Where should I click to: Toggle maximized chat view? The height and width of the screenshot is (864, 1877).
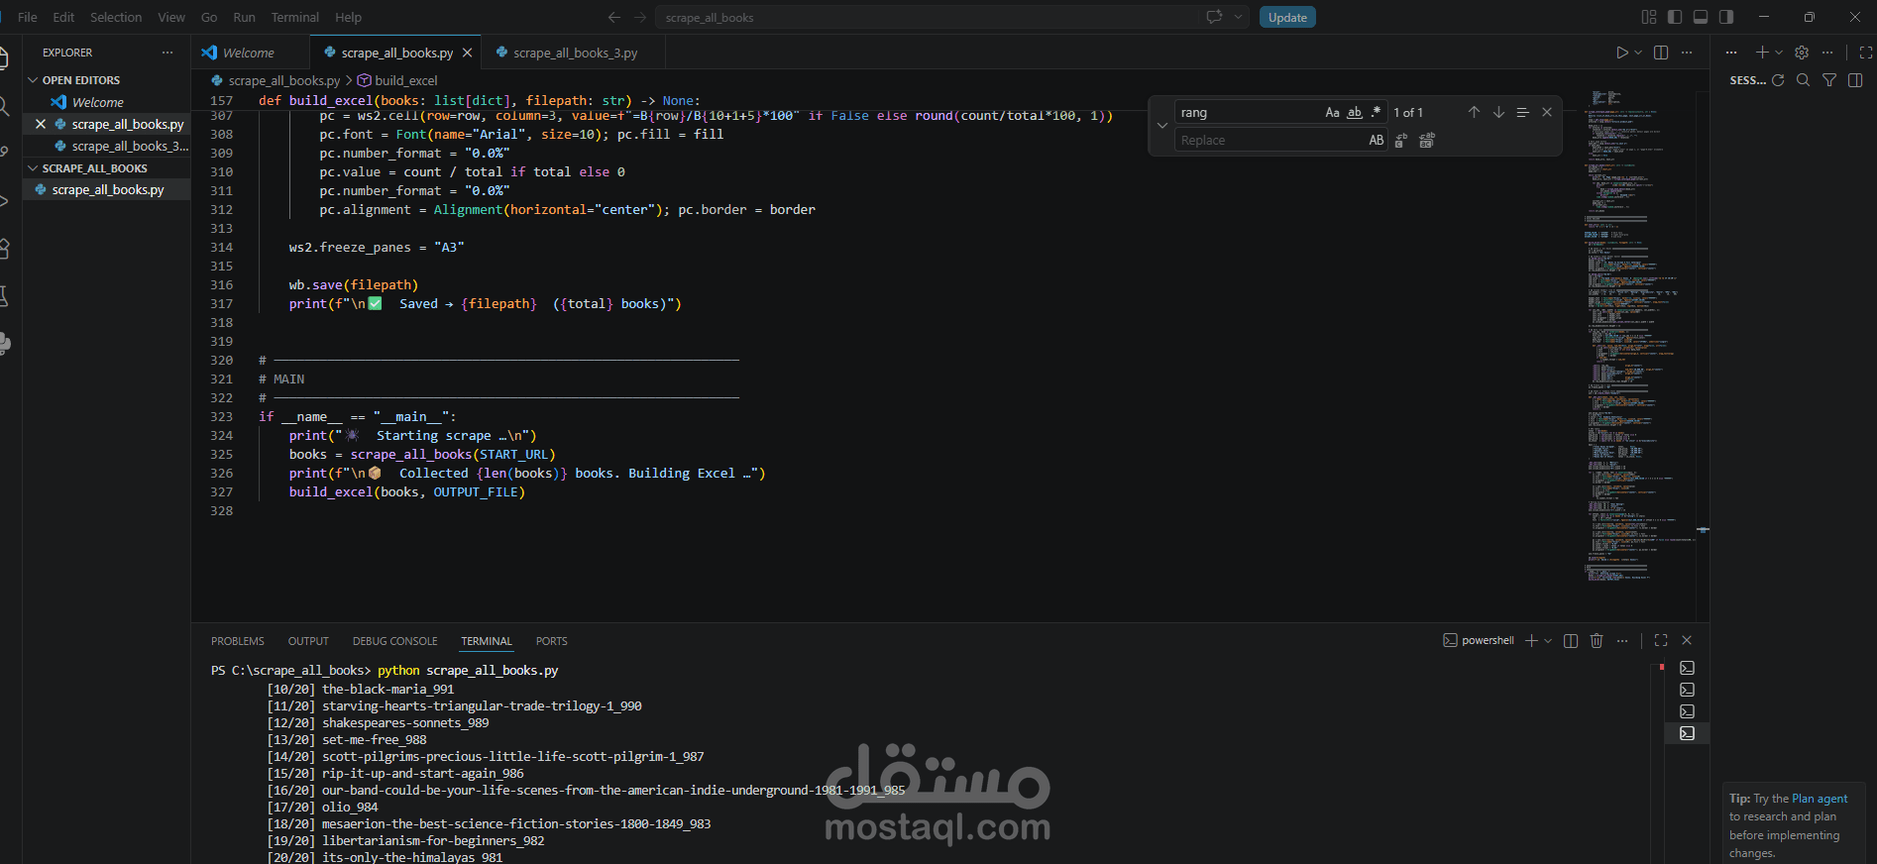1866,53
